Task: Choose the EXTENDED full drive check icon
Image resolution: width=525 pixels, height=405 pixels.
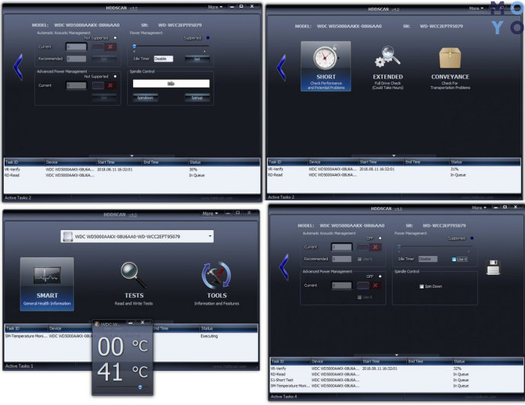Action: click(388, 68)
